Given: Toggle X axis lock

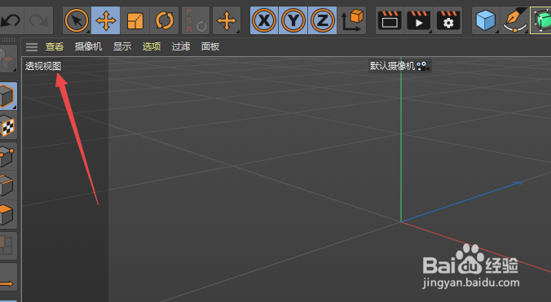Looking at the screenshot, I should (x=264, y=20).
